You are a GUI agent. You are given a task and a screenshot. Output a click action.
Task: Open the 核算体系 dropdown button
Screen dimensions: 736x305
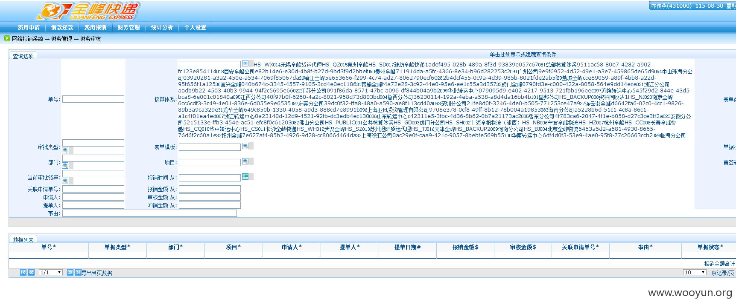245,63
